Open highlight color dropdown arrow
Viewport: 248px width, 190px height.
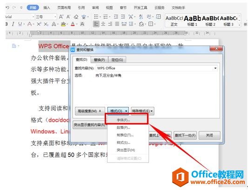pos(67,24)
